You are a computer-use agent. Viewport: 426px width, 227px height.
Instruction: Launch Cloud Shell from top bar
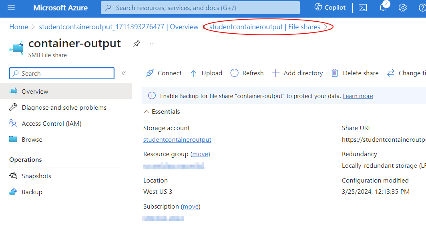click(363, 8)
